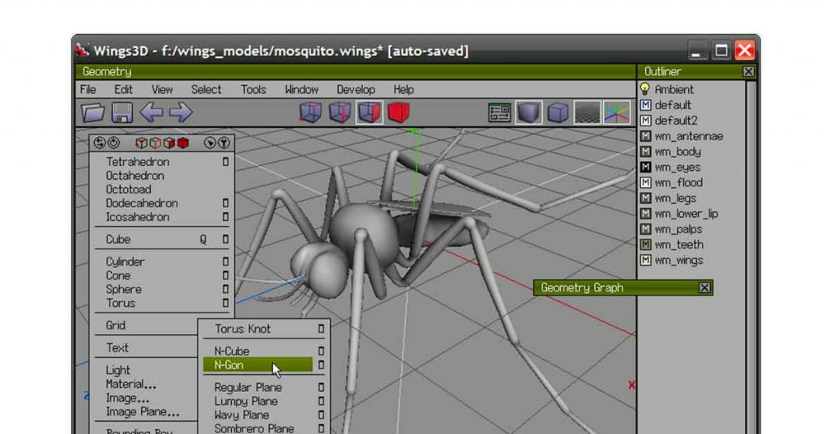Select body selection mode solid red cube

[399, 113]
